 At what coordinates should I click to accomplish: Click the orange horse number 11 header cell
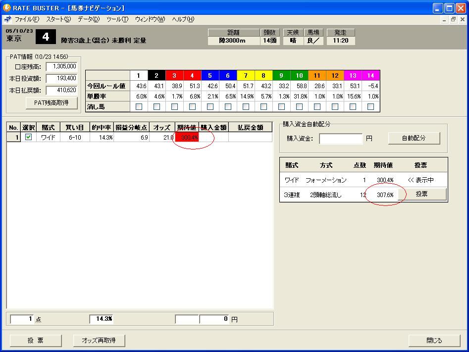click(x=317, y=75)
